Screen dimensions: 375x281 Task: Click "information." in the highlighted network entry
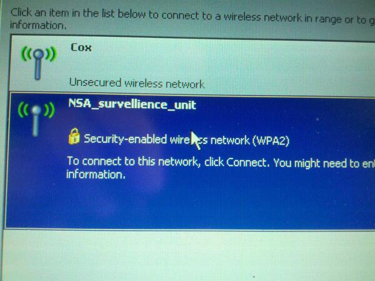96,174
